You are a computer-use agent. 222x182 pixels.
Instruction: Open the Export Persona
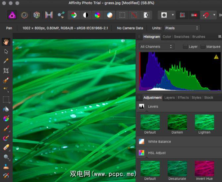[x=61, y=15]
